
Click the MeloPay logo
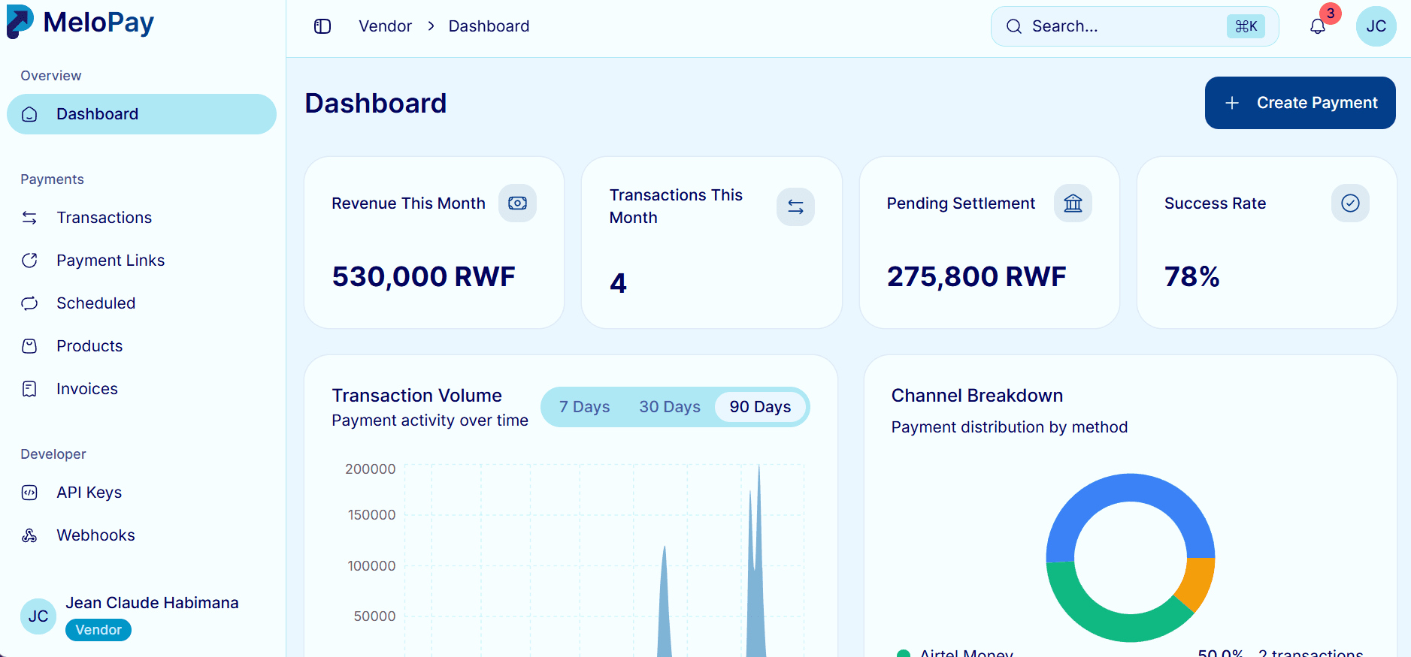[x=80, y=22]
